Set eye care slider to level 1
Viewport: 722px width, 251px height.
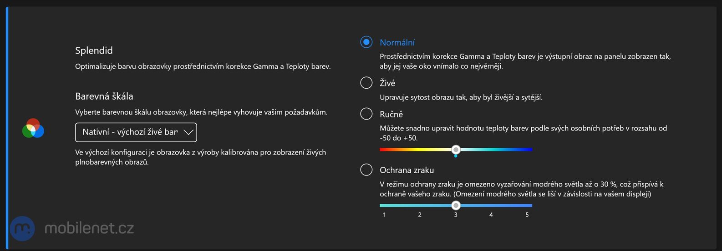(385, 206)
